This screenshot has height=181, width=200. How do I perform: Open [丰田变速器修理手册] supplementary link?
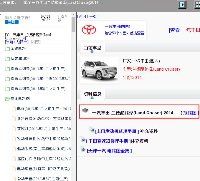click(x=108, y=141)
